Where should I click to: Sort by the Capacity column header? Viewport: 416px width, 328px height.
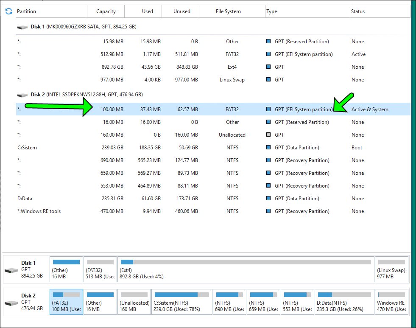coord(106,11)
